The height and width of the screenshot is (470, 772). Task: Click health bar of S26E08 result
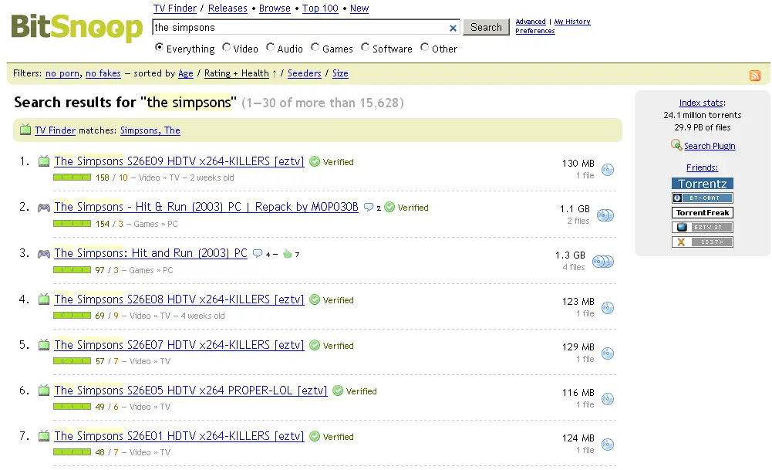point(72,316)
